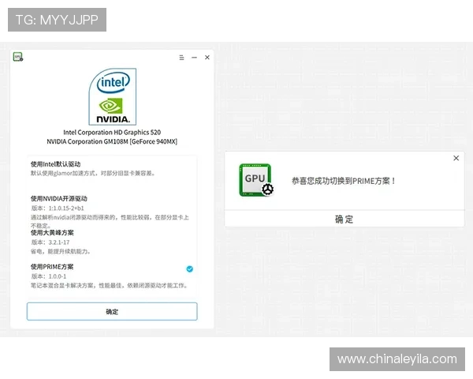
Task: Open the hamburger menu in the driver manager
Action: point(181,58)
